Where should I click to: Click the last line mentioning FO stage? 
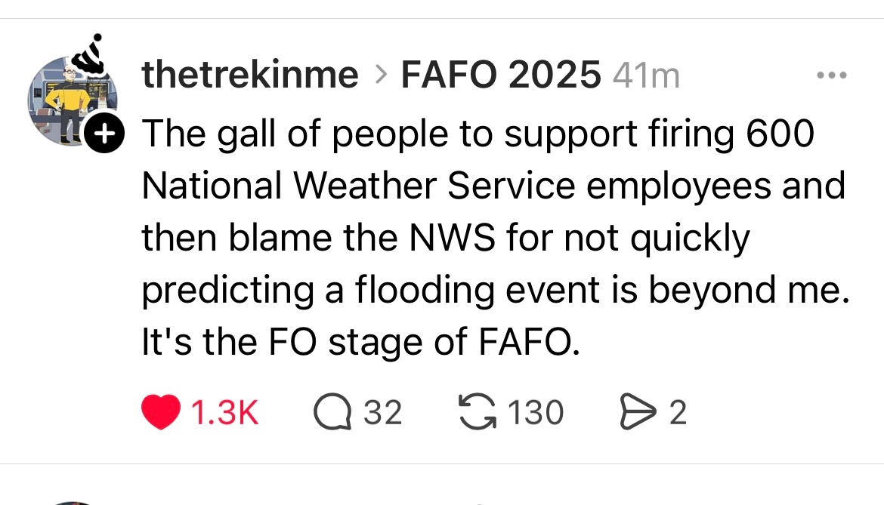tap(361, 343)
